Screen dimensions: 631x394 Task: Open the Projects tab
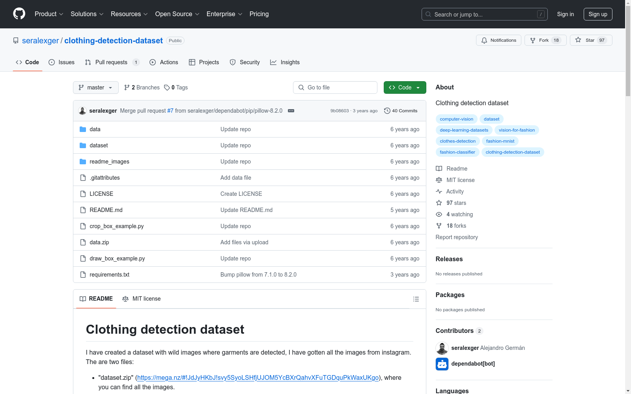(204, 62)
